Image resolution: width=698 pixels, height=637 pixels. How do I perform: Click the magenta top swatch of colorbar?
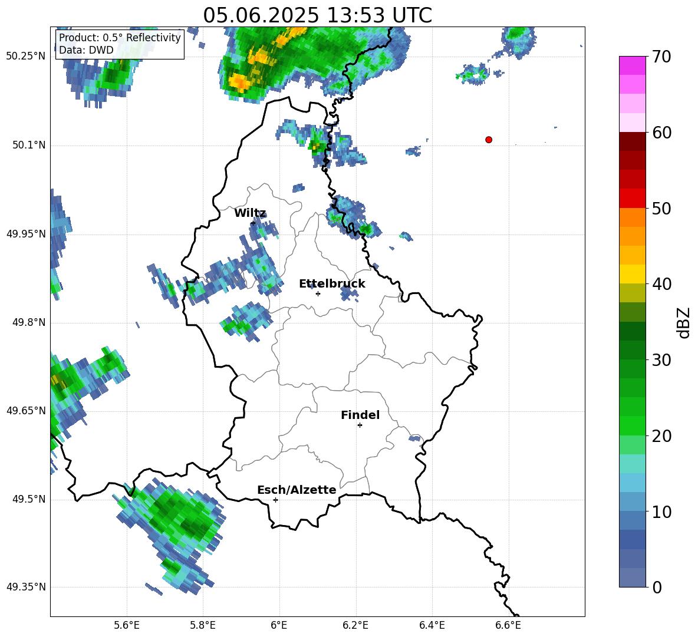tap(632, 65)
